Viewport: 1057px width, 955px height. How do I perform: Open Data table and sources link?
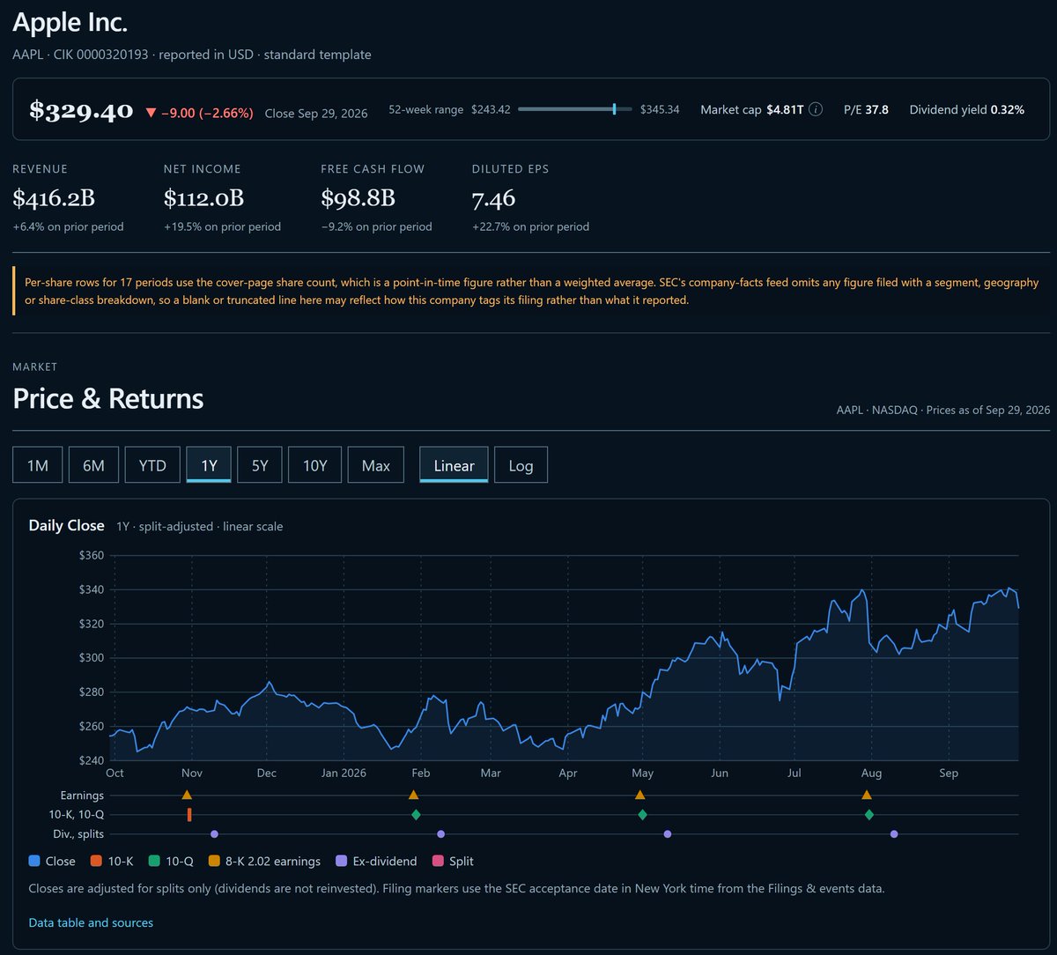91,922
